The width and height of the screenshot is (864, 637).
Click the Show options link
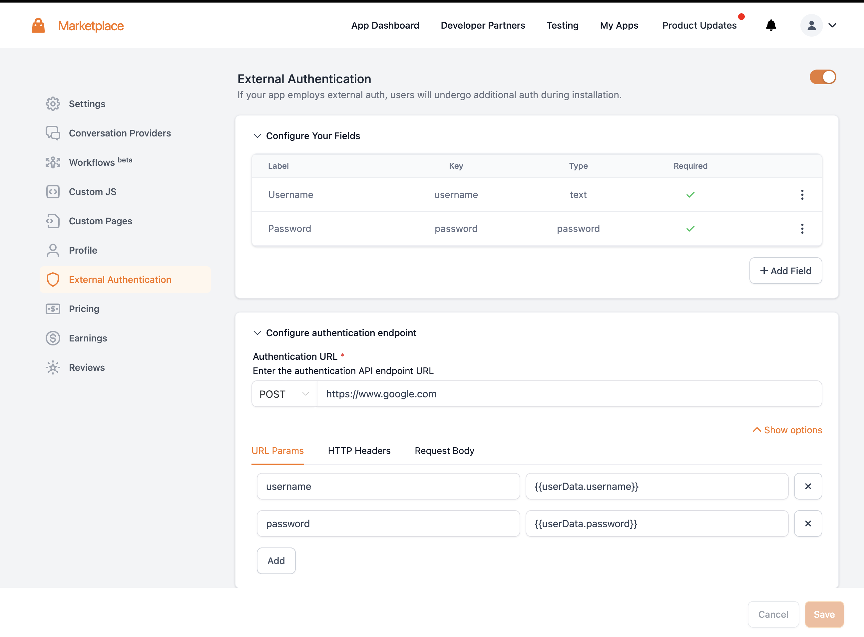tap(787, 430)
